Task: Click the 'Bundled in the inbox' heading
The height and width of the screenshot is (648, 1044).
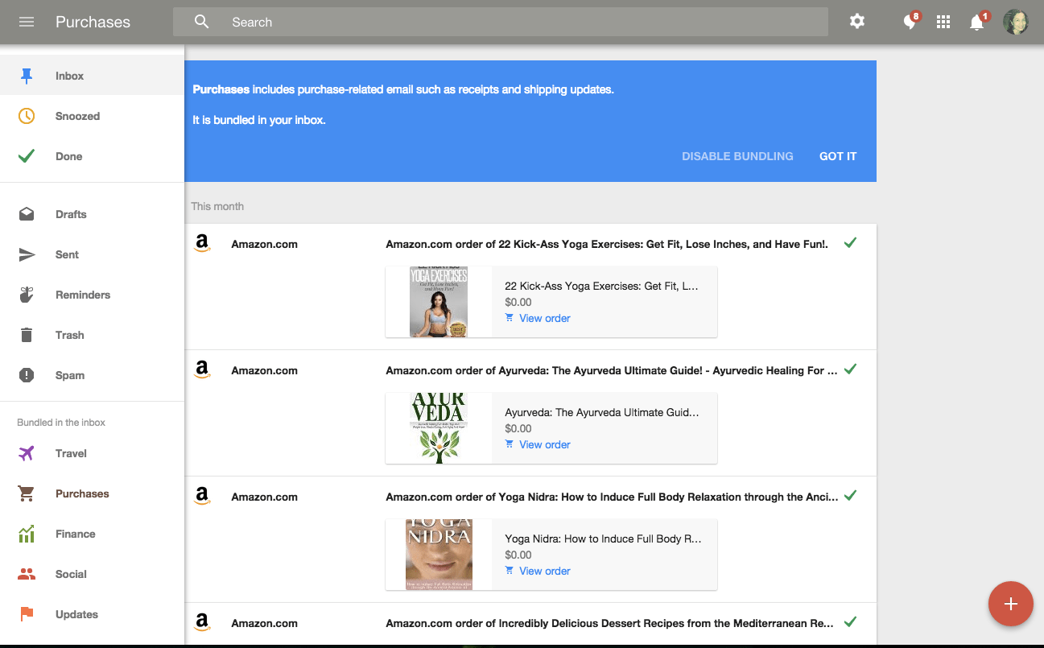Action: point(61,423)
